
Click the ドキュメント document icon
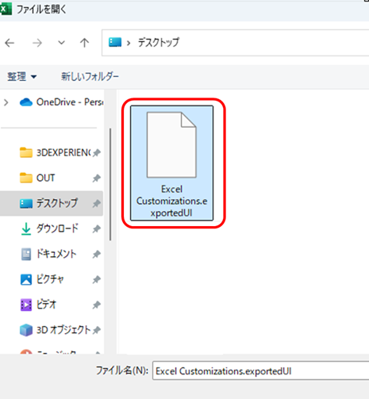pyautogui.click(x=26, y=254)
